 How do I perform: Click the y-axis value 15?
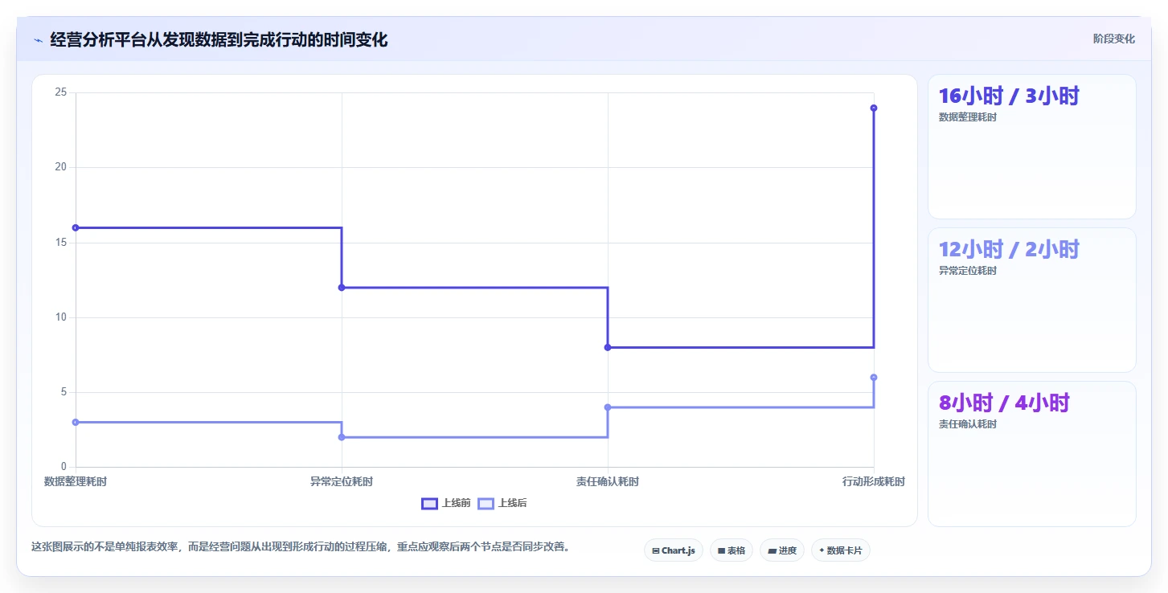(60, 243)
